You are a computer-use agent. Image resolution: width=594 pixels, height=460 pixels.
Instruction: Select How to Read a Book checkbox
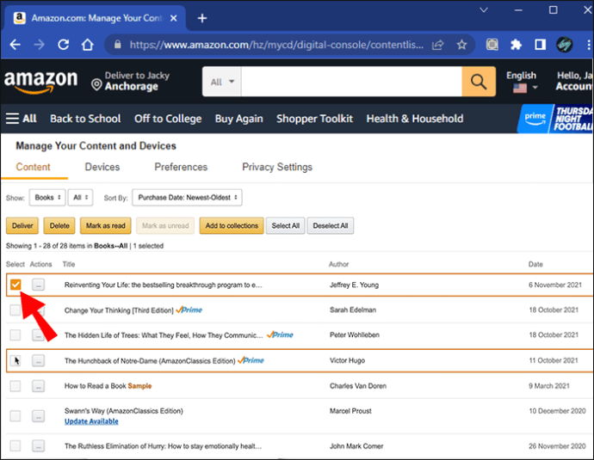[15, 386]
